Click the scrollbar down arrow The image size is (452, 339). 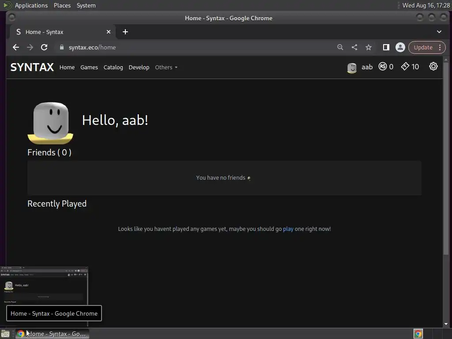coord(446,324)
